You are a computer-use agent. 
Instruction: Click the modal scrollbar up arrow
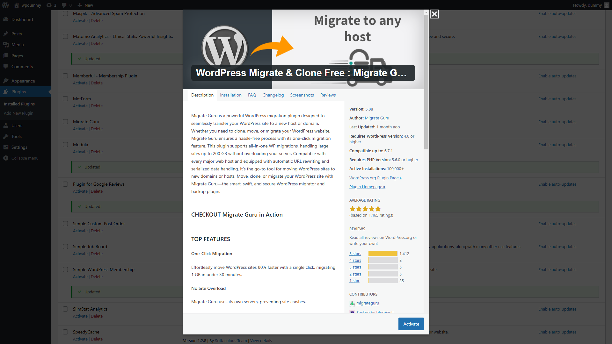pos(426,12)
